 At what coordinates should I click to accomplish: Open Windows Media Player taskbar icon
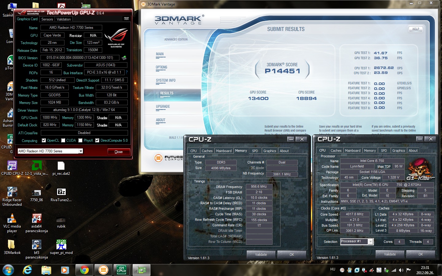point(65,270)
